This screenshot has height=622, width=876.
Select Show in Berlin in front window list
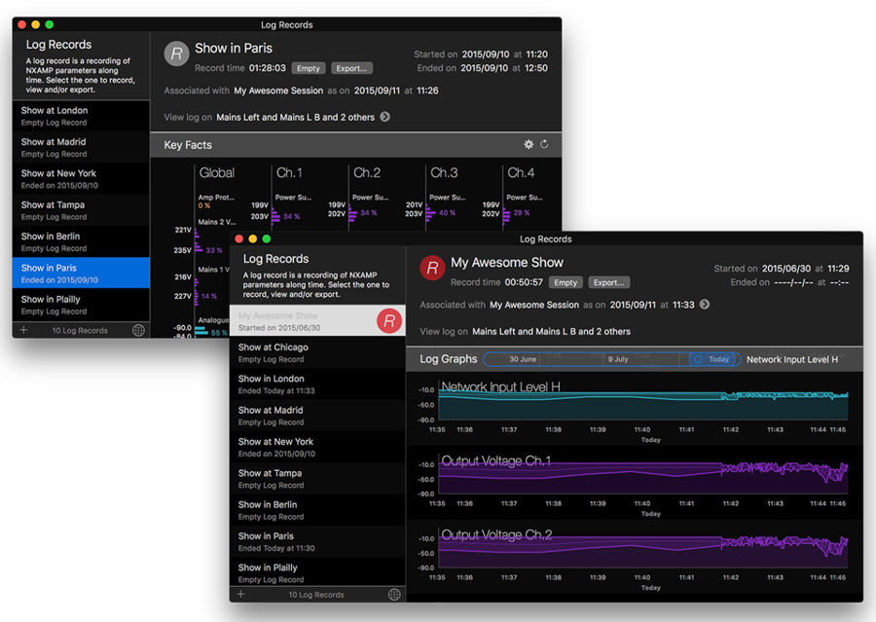317,510
